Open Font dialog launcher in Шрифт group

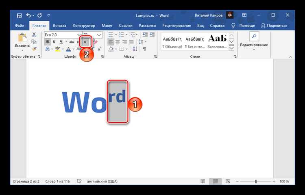[x=102, y=56]
